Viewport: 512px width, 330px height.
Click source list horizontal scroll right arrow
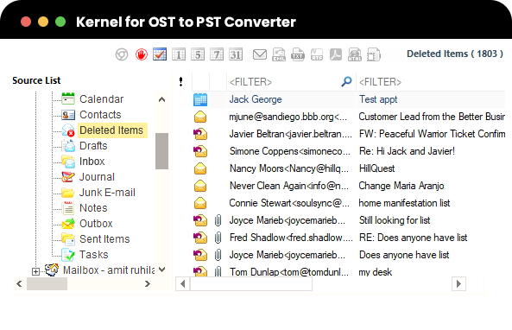pyautogui.click(x=148, y=283)
